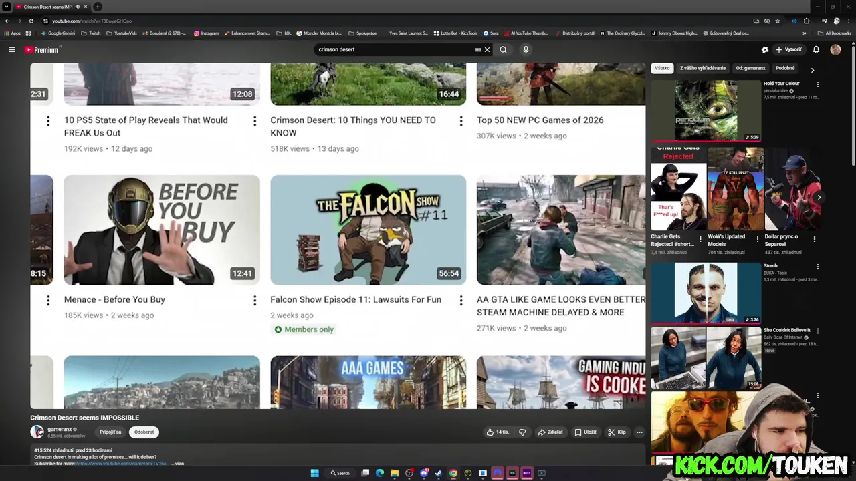Open new tab with plus button

[x=98, y=7]
